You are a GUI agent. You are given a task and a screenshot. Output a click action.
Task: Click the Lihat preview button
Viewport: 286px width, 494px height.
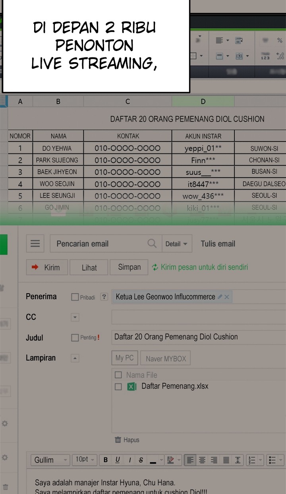click(x=89, y=267)
